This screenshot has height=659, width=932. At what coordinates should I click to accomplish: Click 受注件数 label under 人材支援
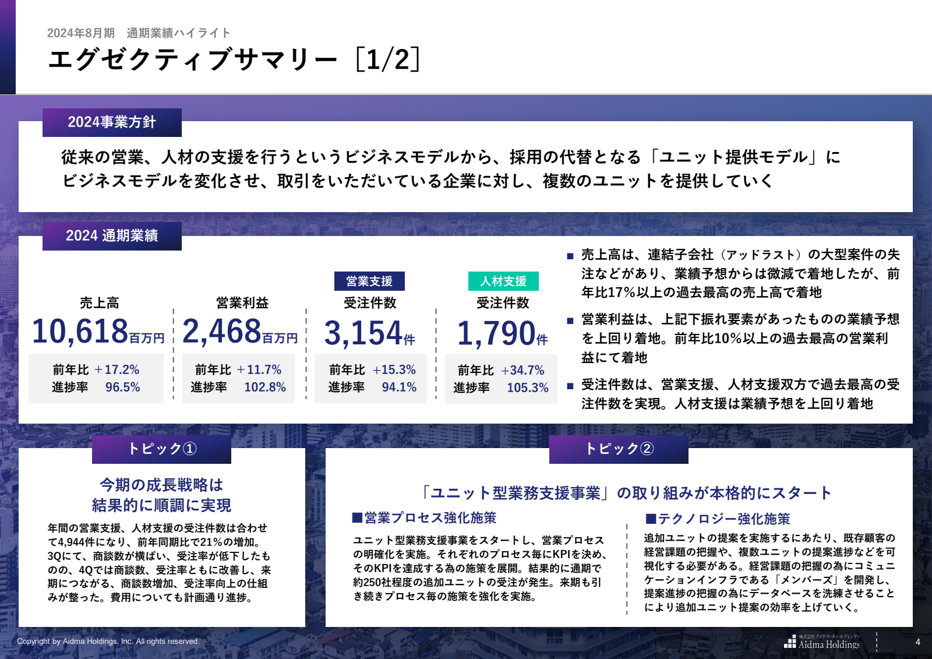pyautogui.click(x=503, y=303)
